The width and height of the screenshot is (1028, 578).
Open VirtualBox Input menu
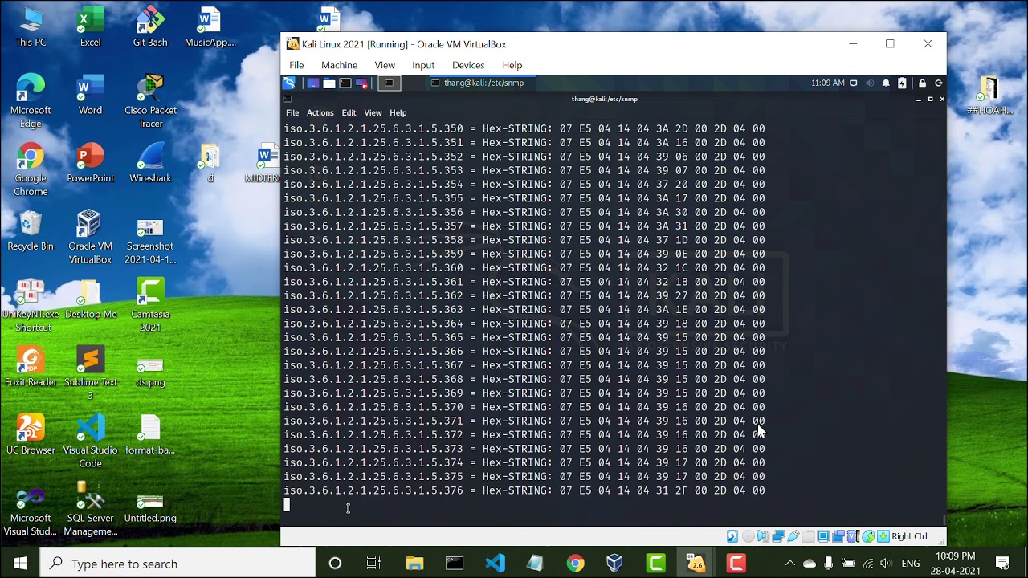click(x=423, y=65)
